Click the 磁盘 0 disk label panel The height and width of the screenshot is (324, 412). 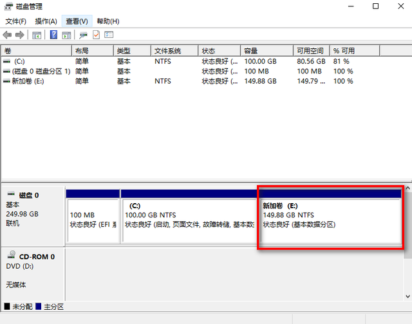[33, 215]
